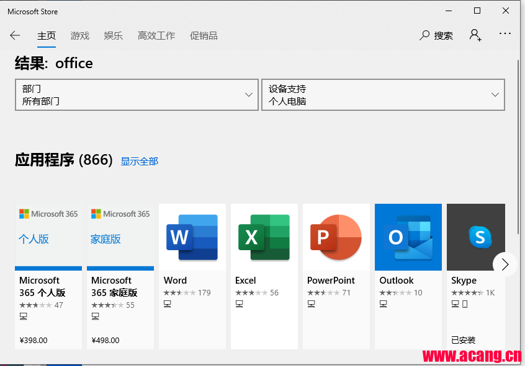
Task: Click the PC device icon under Excel
Action: tap(240, 304)
